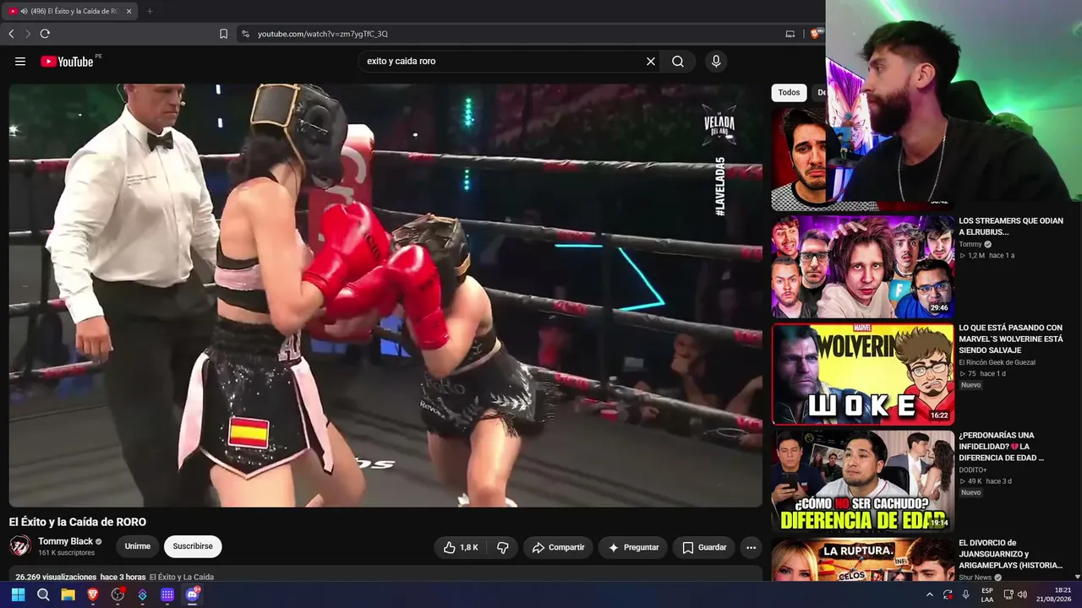
Task: Open the Tommy Black channel name link
Action: [x=65, y=541]
